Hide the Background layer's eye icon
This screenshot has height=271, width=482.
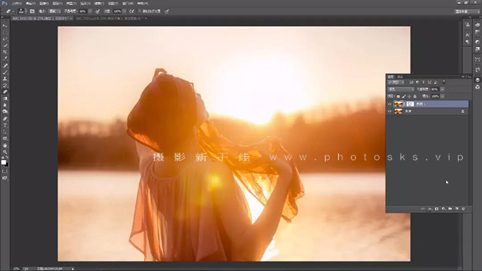click(x=390, y=111)
